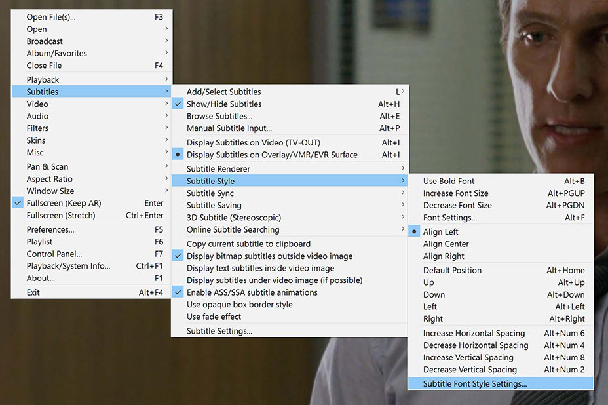Disable Enable ASS/SSA subtitle animations
Image resolution: width=608 pixels, height=405 pixels.
tap(252, 293)
